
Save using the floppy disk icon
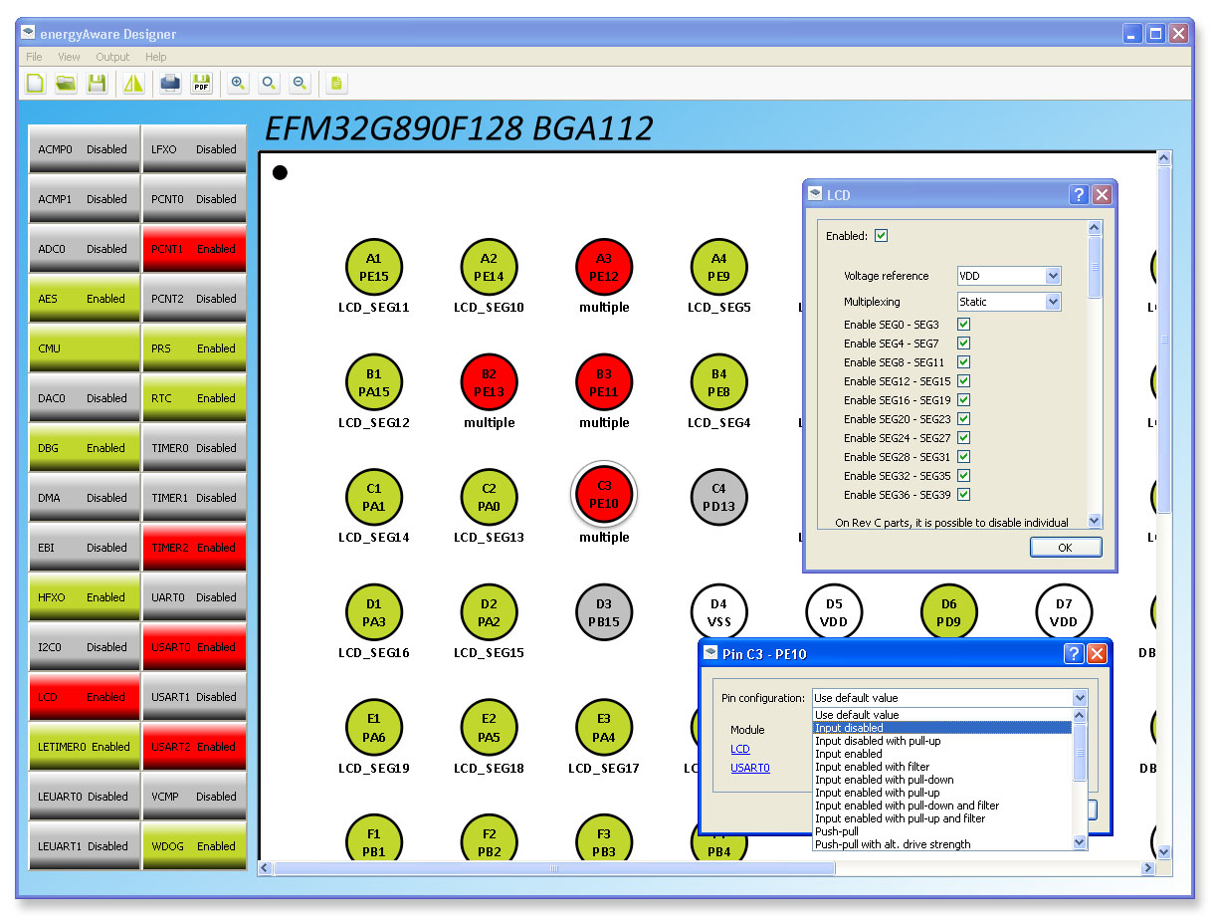[97, 84]
